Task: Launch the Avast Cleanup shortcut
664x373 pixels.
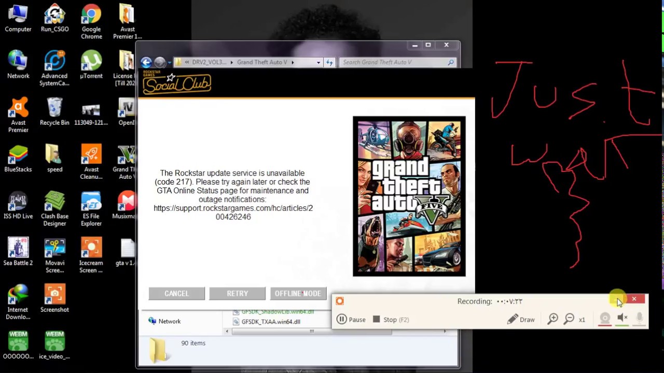Action: pos(91,162)
